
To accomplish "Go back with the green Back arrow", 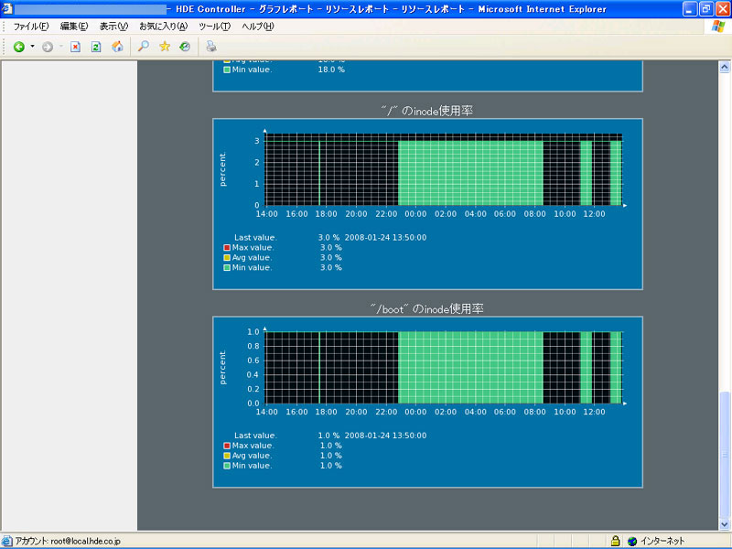I will (x=18, y=47).
